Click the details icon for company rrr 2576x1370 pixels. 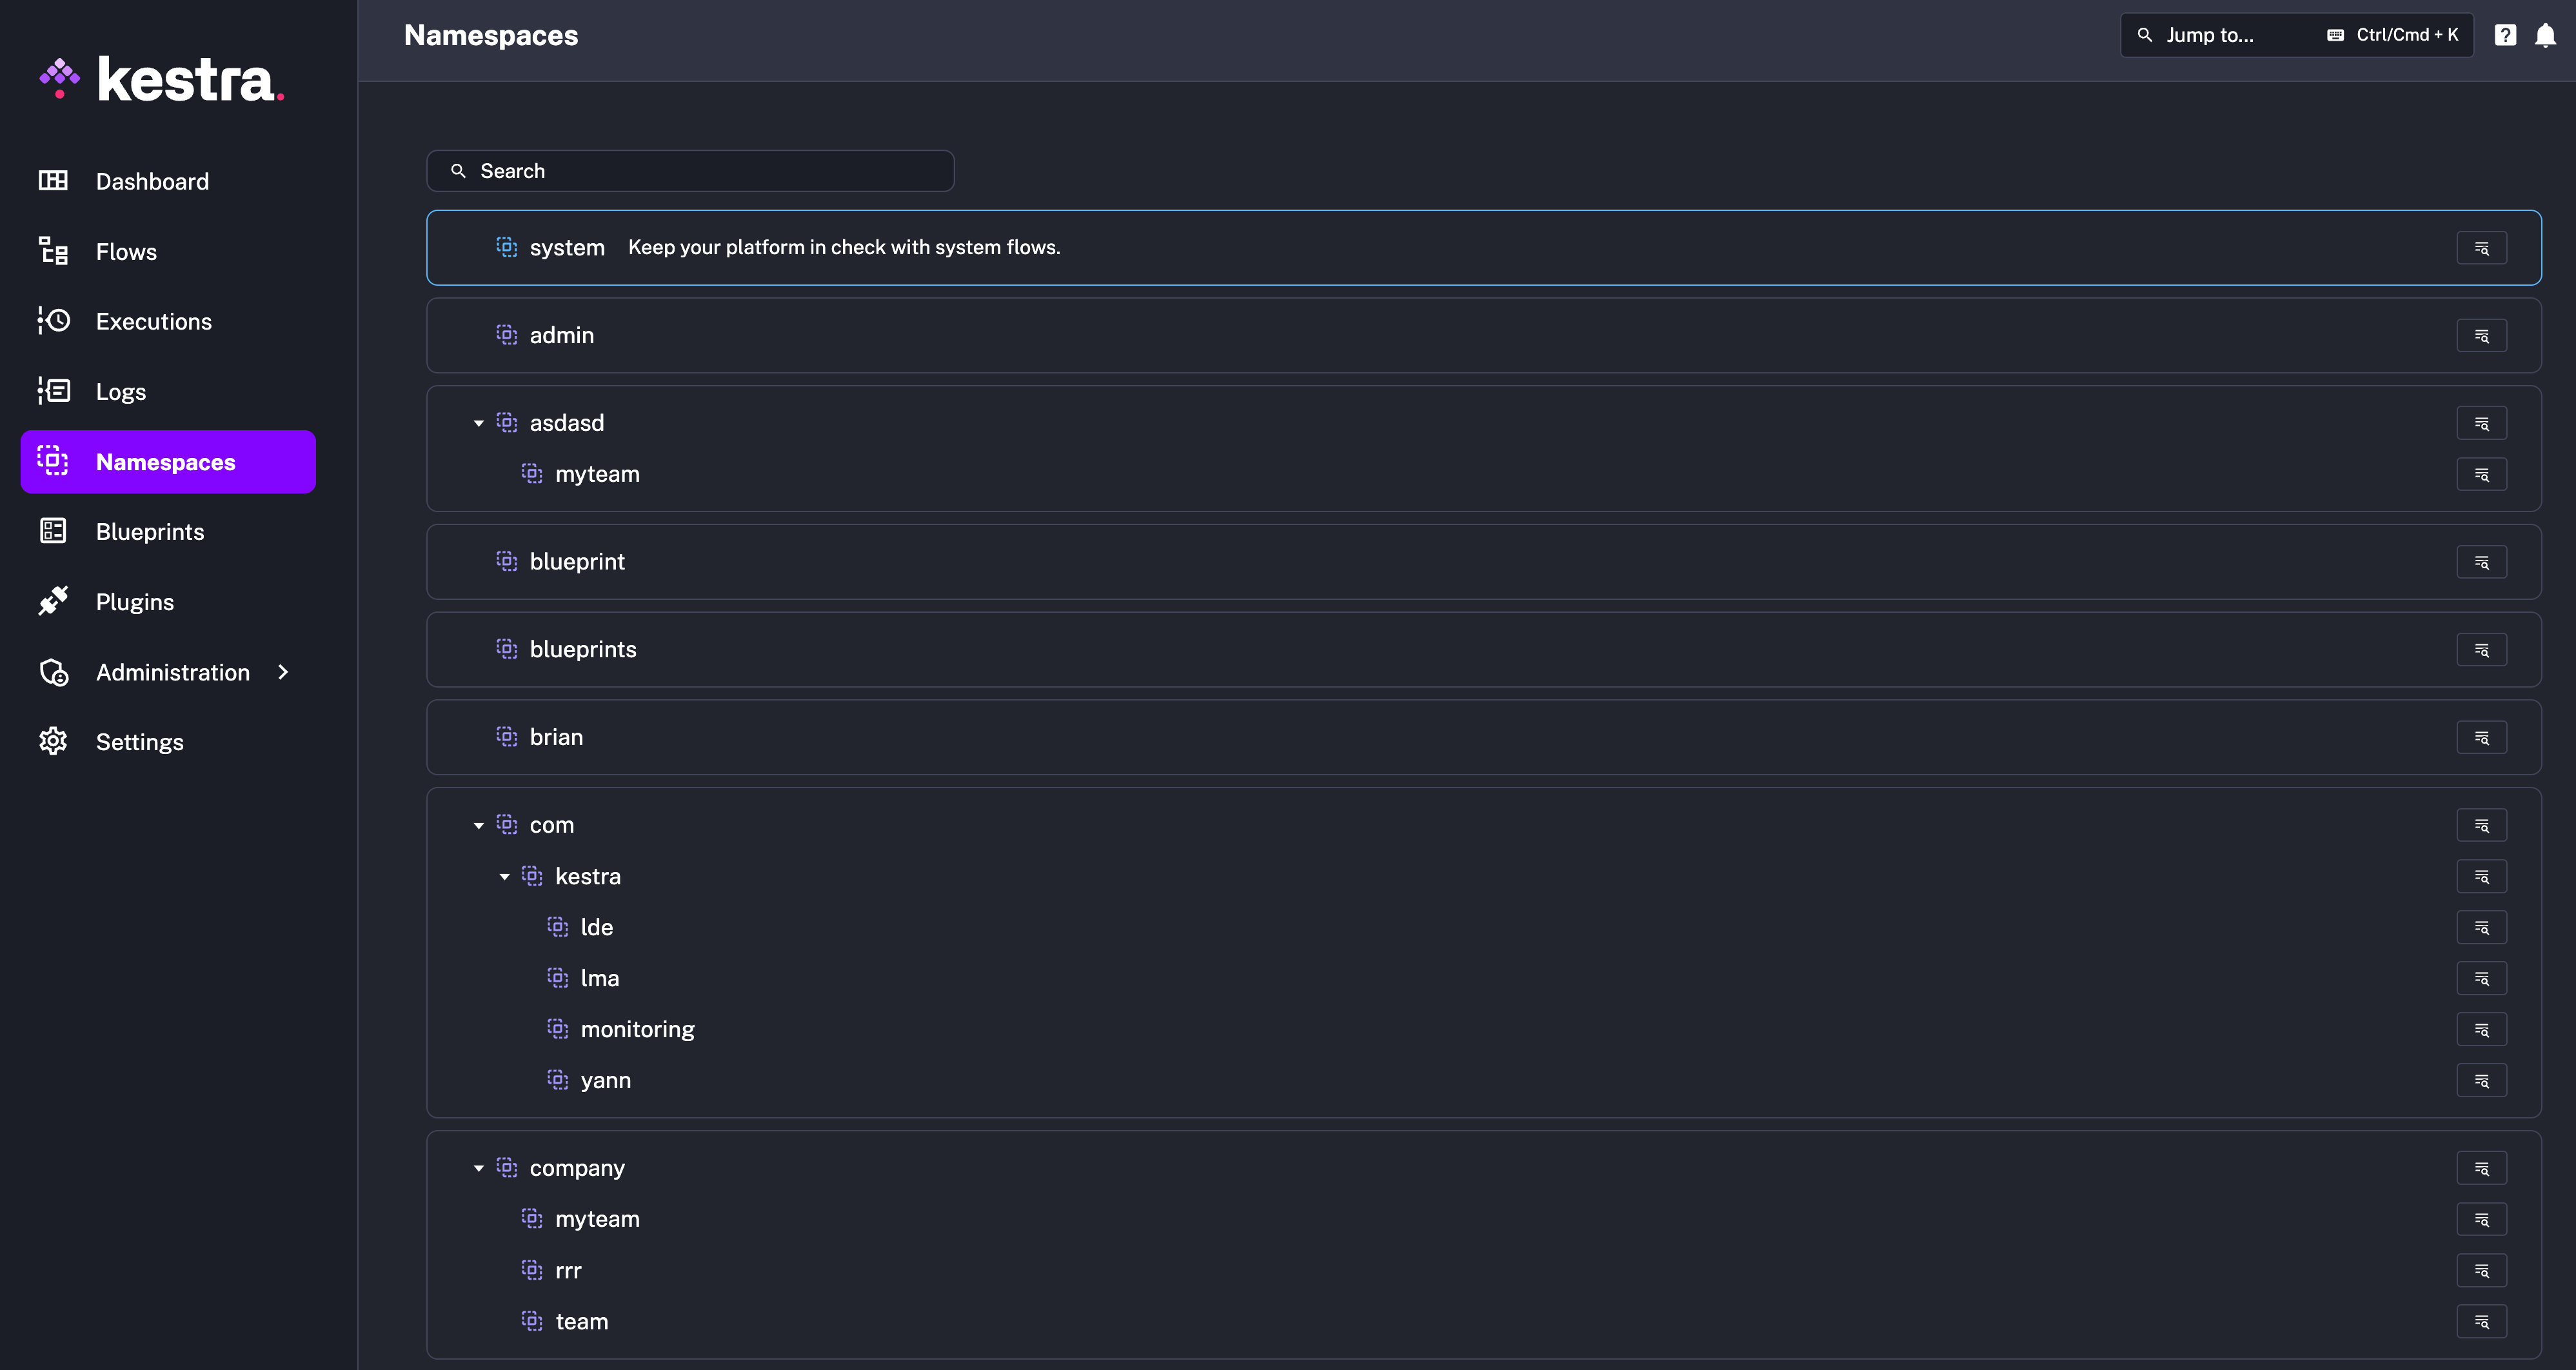[2481, 1271]
